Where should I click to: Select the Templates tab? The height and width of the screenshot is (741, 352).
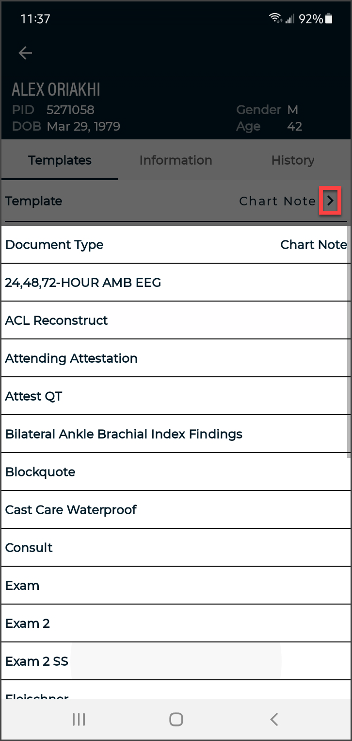click(60, 160)
